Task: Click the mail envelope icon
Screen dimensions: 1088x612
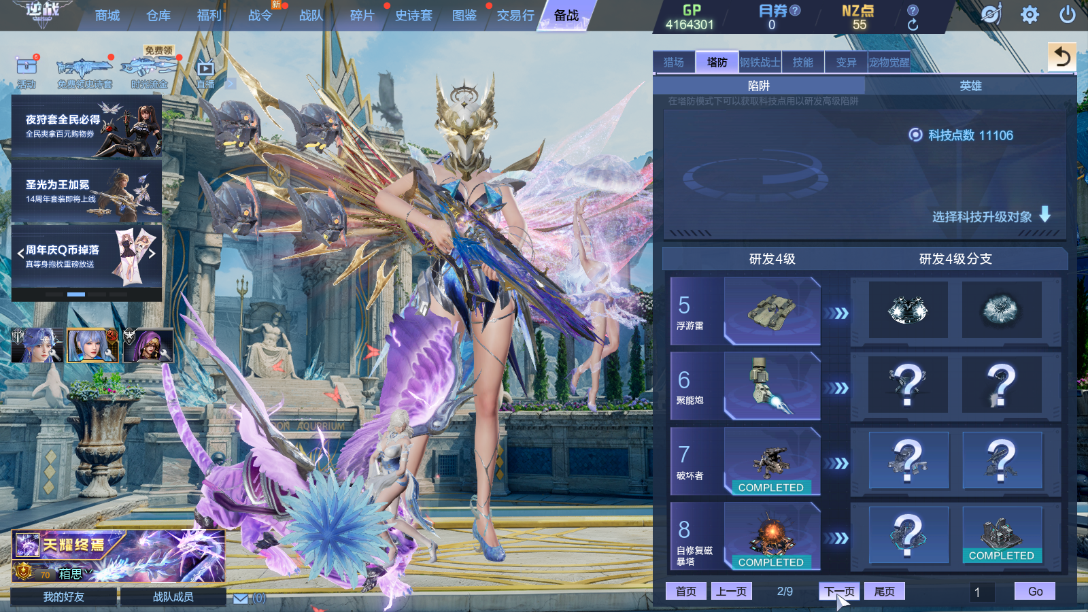Action: 241,598
